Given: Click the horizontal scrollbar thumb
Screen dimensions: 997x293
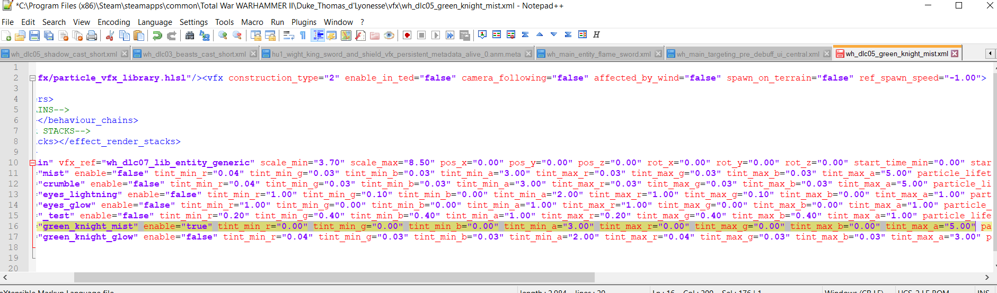Looking at the screenshot, I should click(x=334, y=277).
